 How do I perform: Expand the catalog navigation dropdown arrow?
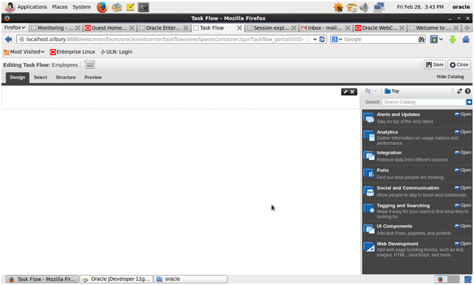(376, 91)
